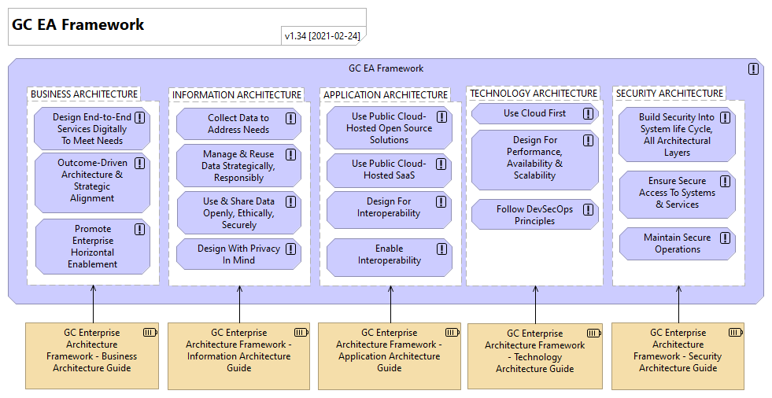This screenshot has width=772, height=398.
Task: Select GC Enterprise Architecture Framework - Security Architecture Guide text
Action: [678, 350]
